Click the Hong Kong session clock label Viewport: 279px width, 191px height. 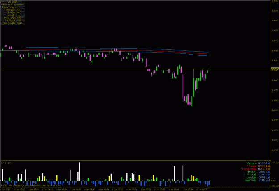coord(248,169)
